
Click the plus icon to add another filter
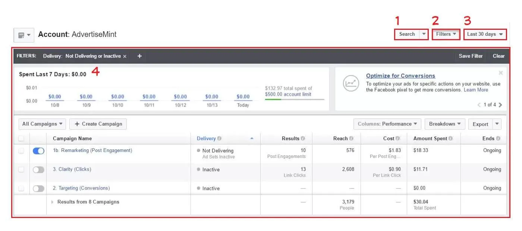pyautogui.click(x=139, y=56)
